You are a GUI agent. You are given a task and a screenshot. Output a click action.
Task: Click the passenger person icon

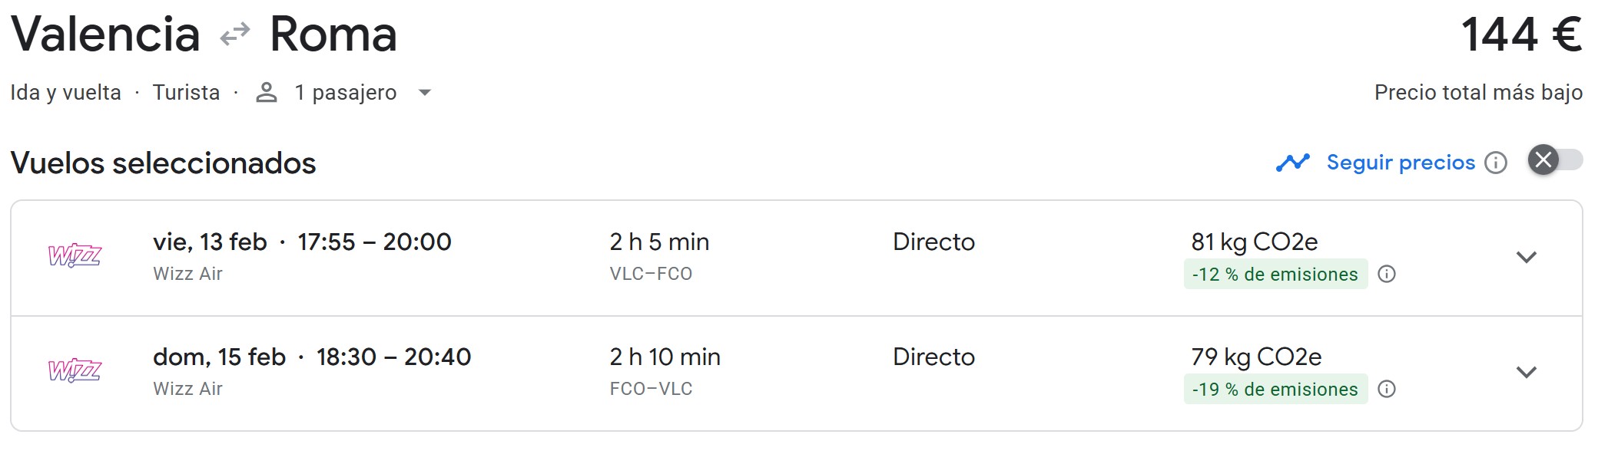266,93
